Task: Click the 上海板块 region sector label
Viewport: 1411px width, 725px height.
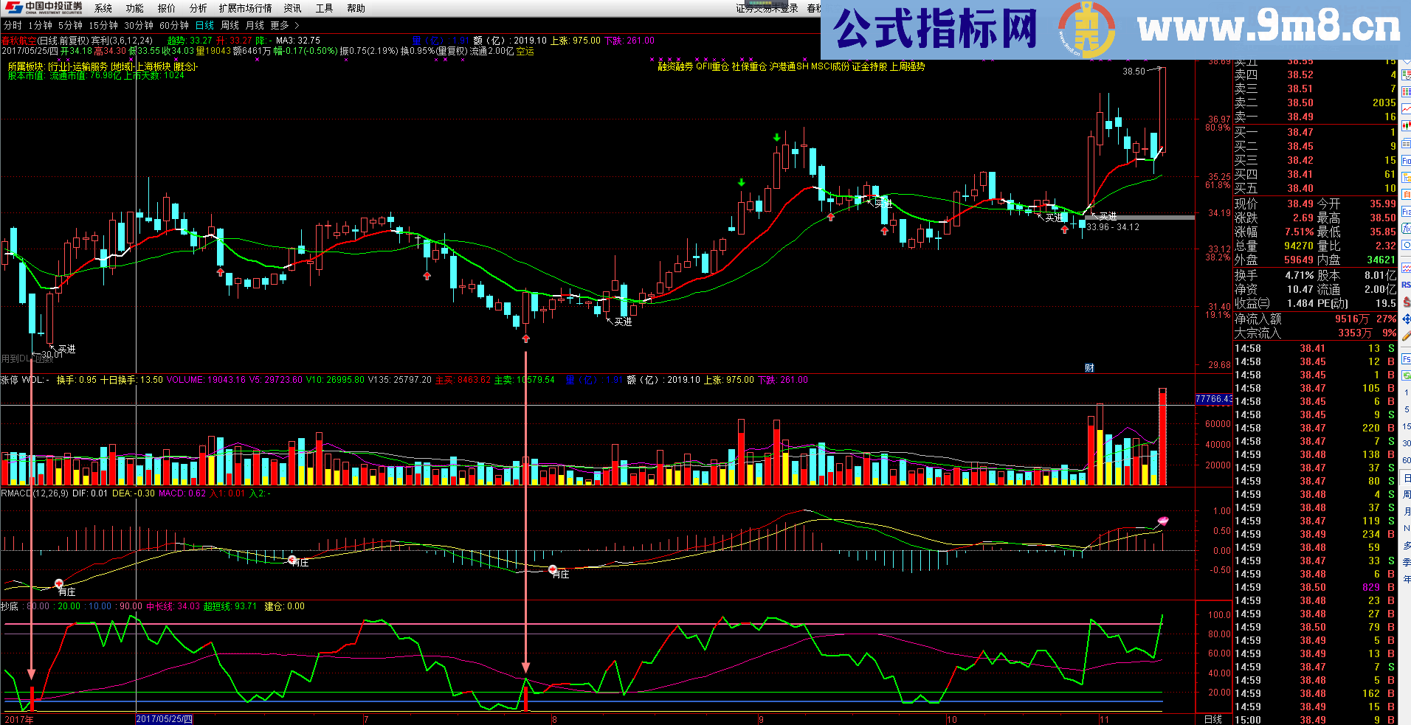Action: pyautogui.click(x=153, y=66)
